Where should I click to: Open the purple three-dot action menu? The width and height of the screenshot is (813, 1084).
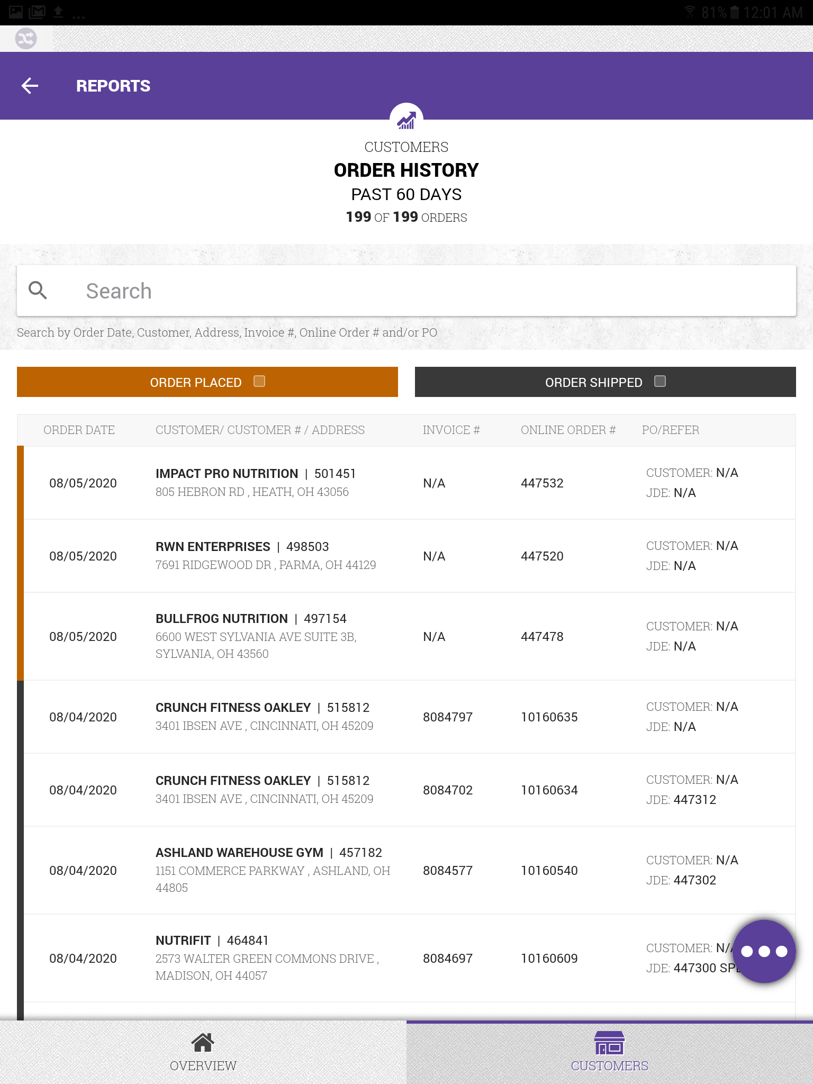[764, 950]
